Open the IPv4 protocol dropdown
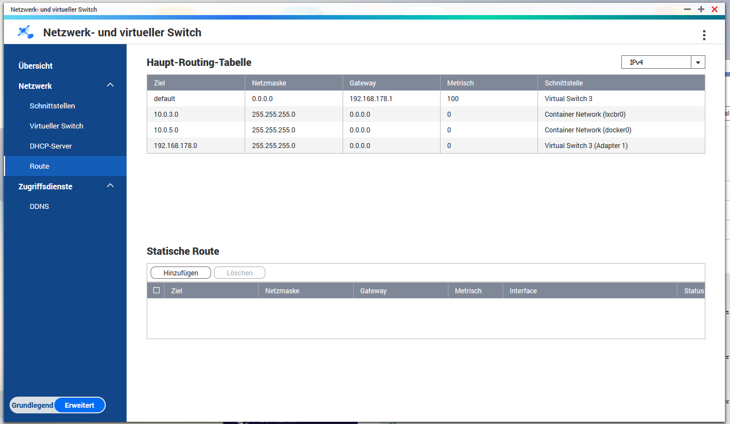The width and height of the screenshot is (730, 424). click(698, 63)
